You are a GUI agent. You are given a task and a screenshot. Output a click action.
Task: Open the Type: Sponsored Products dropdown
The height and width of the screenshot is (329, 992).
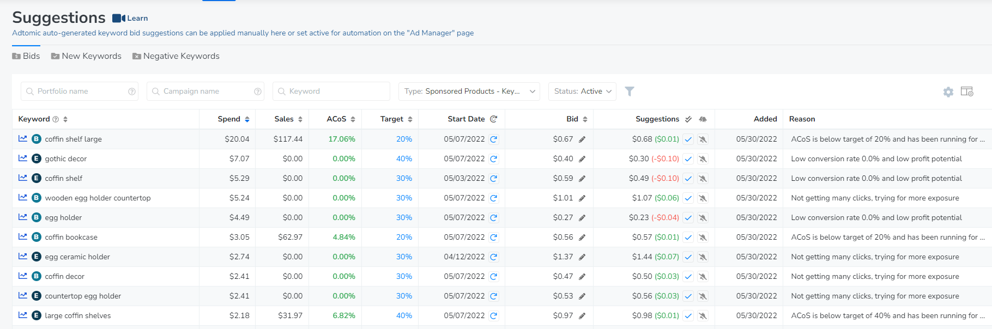click(469, 92)
